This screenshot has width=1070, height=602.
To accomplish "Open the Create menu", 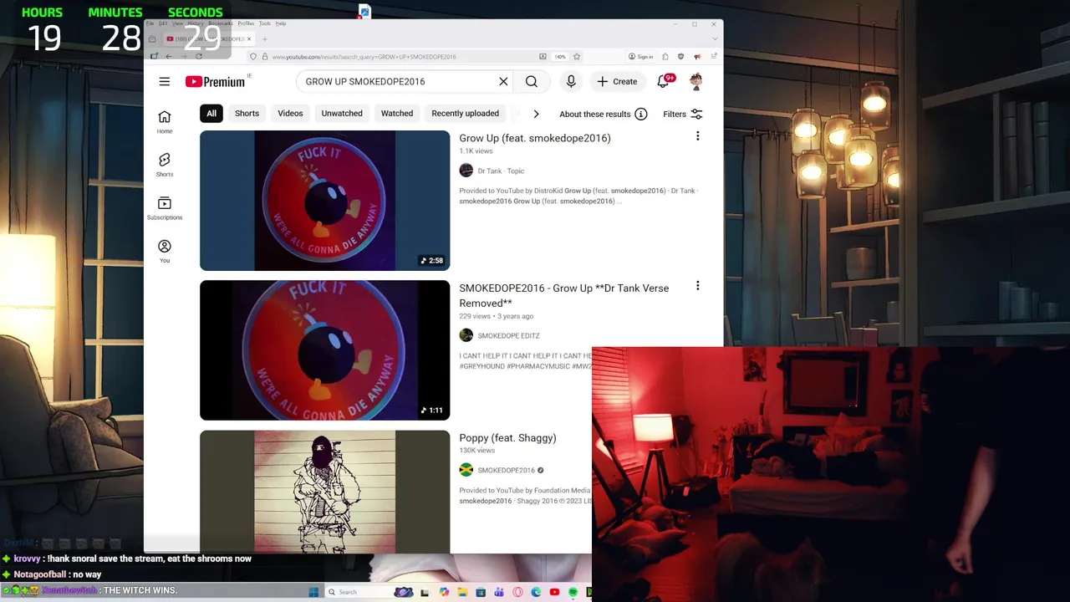I will tap(617, 81).
